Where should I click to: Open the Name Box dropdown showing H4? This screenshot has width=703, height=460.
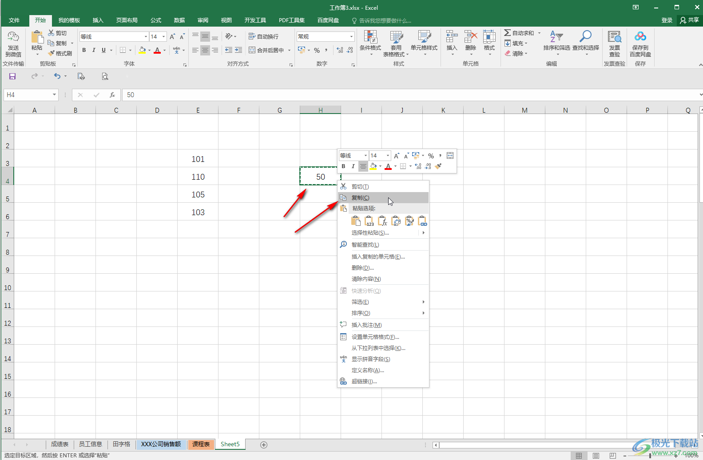pyautogui.click(x=54, y=95)
